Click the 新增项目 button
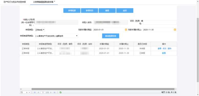The image size is (199, 96). [89, 11]
